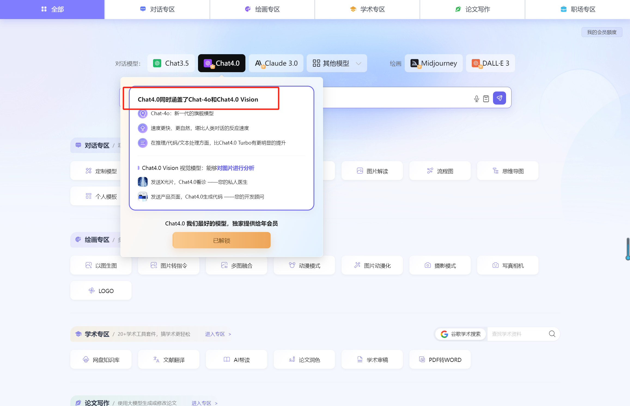
Task: Select the 图片解读 image analysis tool
Action: [x=372, y=171]
